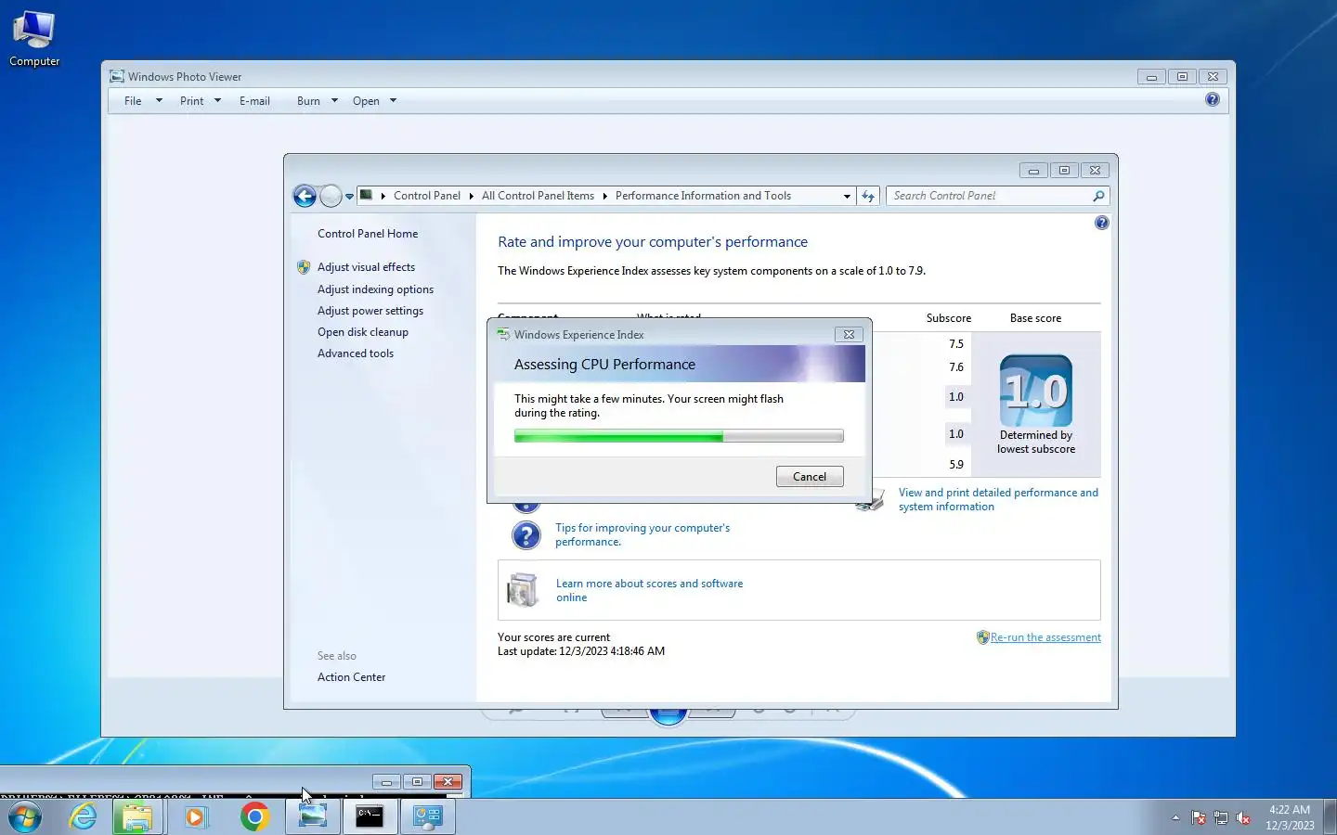Viewport: 1337px width, 835px height.
Task: Open recent pages dropdown beside Forward button
Action: (x=349, y=197)
